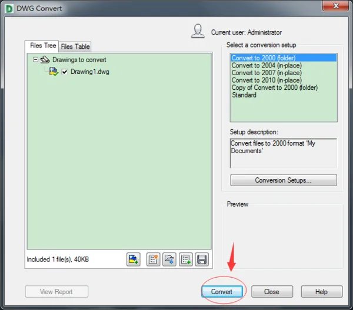
Task: Click the current user avatar icon
Action: tap(198, 31)
